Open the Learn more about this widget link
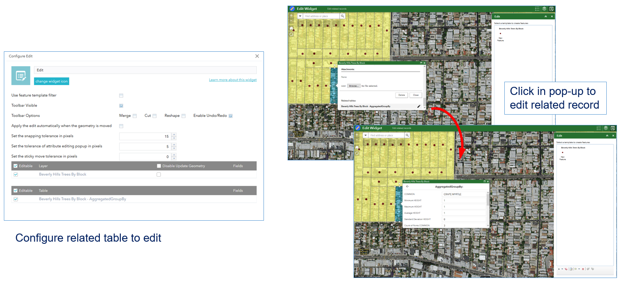The width and height of the screenshot is (623, 284). [x=233, y=80]
